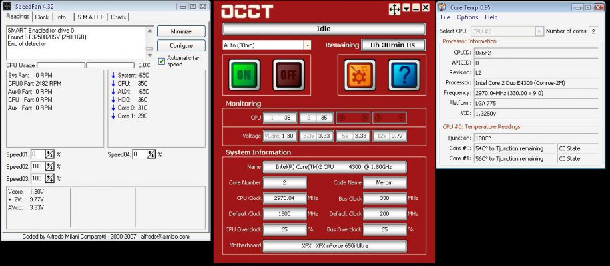Click the Found ST3250820SV log entry
Viewport: 610px width, 266px height.
pos(47,37)
